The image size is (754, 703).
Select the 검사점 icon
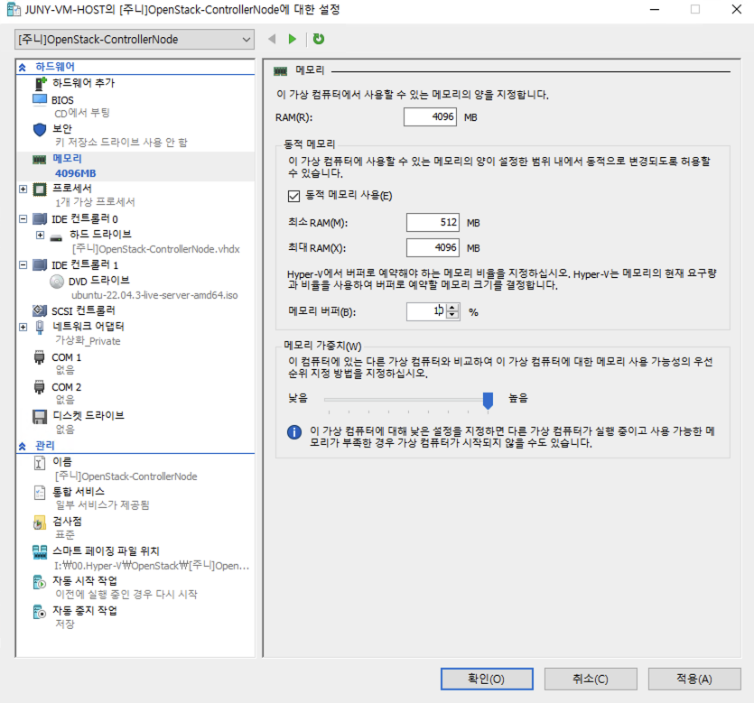[40, 523]
